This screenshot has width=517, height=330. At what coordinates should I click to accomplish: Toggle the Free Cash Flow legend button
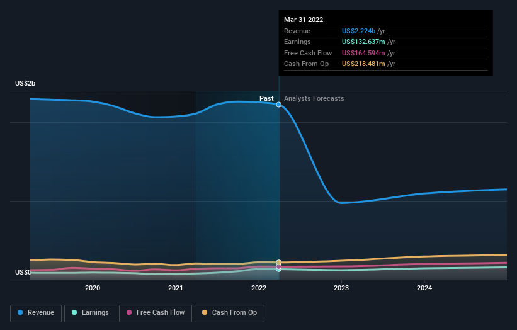point(156,313)
